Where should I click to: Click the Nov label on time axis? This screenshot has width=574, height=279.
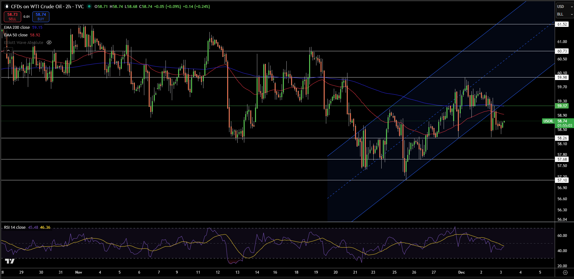(79, 272)
